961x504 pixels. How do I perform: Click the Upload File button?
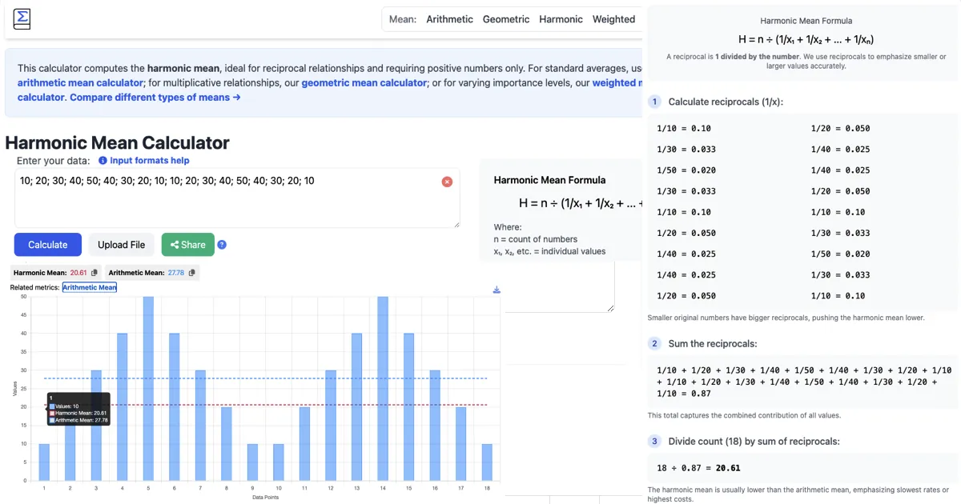coord(121,244)
